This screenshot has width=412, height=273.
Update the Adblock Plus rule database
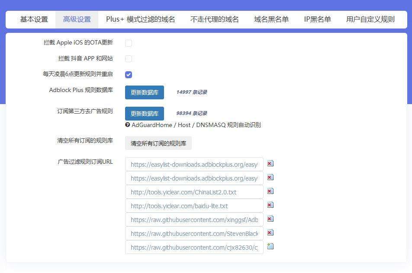pyautogui.click(x=145, y=92)
